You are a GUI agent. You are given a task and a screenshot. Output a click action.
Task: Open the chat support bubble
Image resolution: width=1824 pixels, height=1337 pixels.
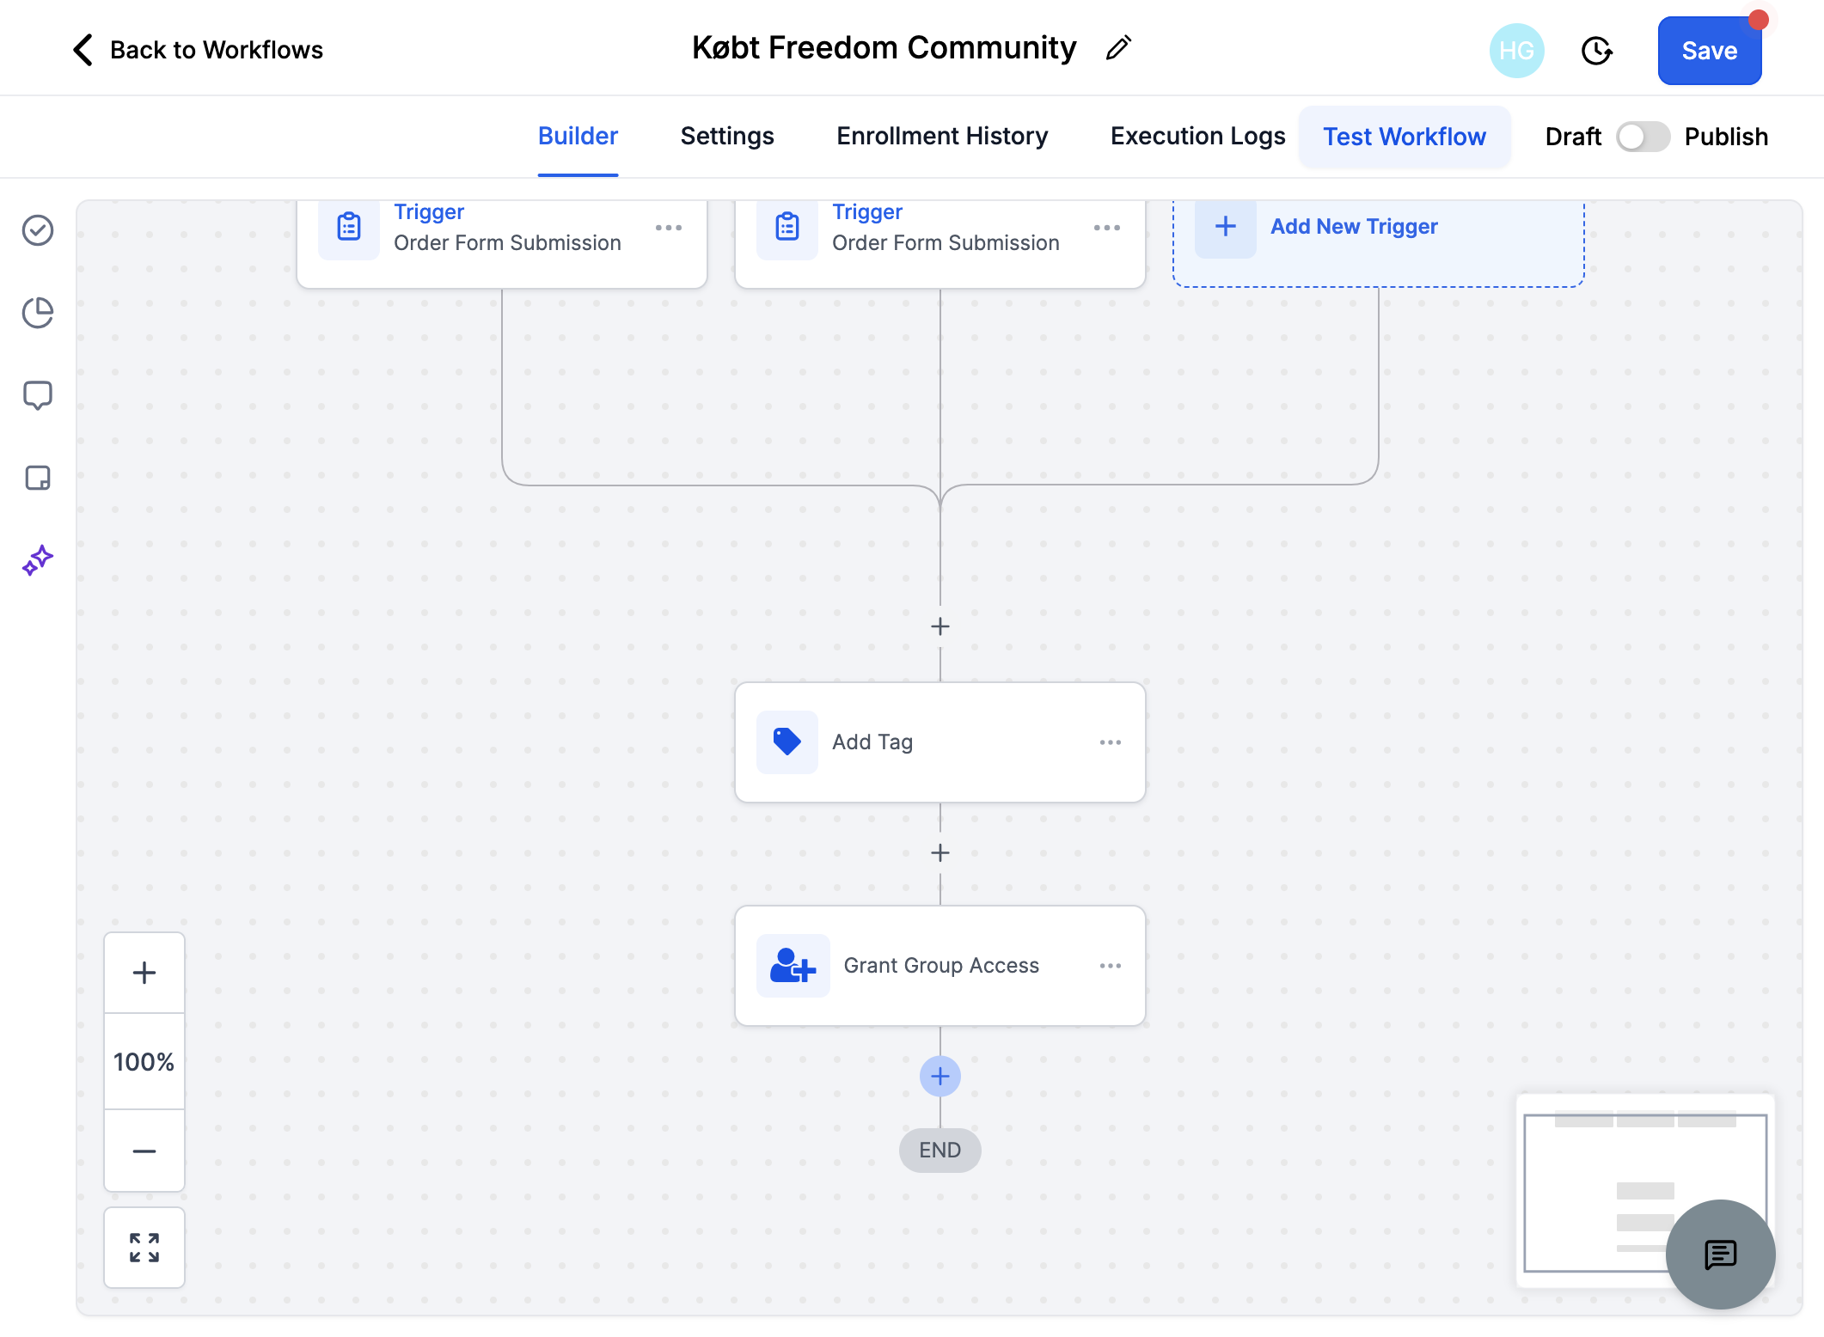(x=1720, y=1254)
